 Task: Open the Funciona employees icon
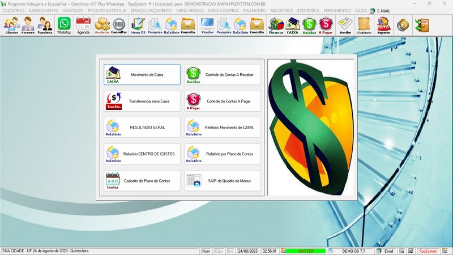pyautogui.click(x=45, y=25)
